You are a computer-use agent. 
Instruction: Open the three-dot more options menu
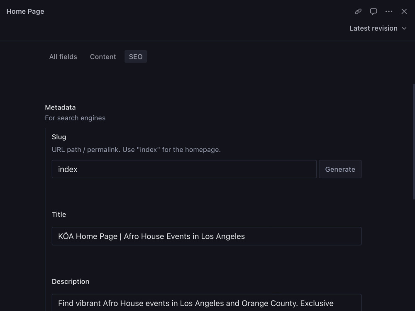pyautogui.click(x=389, y=11)
